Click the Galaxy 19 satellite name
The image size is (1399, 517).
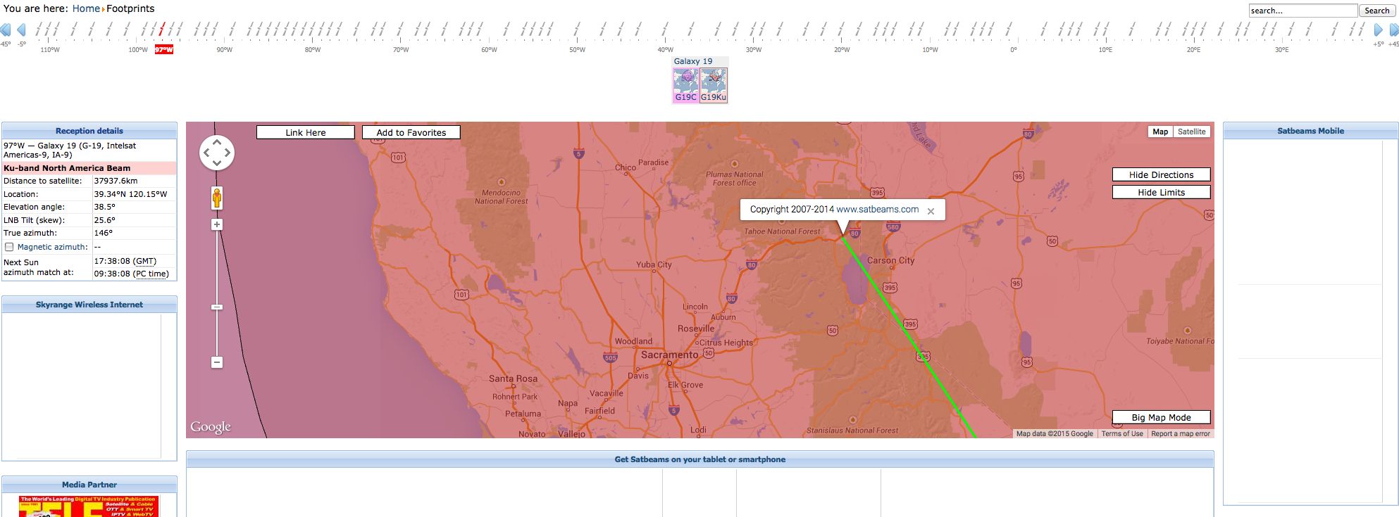tap(693, 61)
